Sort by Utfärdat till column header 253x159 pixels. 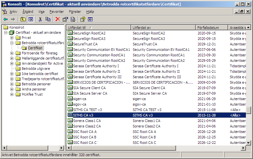pos(99,28)
